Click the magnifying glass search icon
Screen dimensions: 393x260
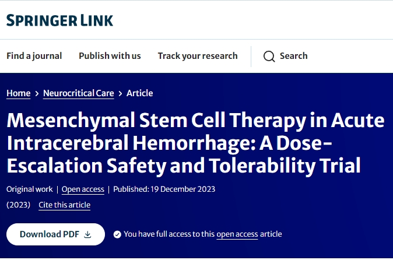point(269,56)
